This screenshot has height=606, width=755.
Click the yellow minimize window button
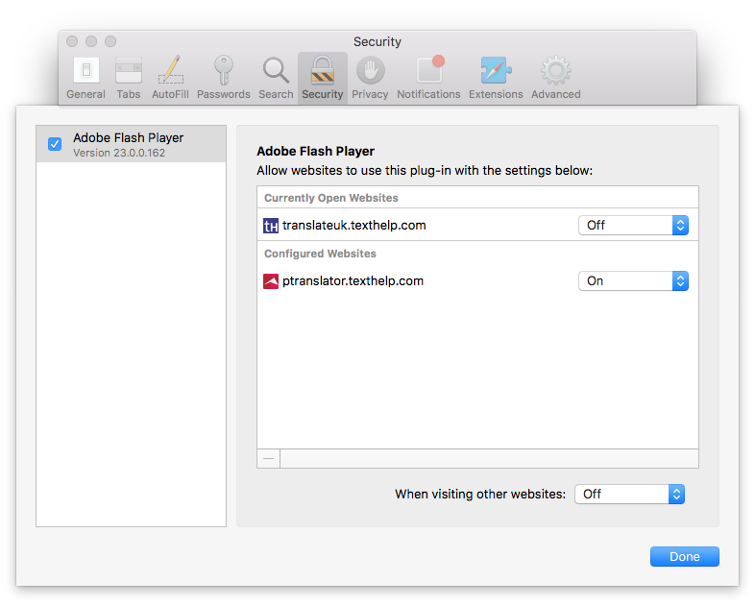click(91, 41)
